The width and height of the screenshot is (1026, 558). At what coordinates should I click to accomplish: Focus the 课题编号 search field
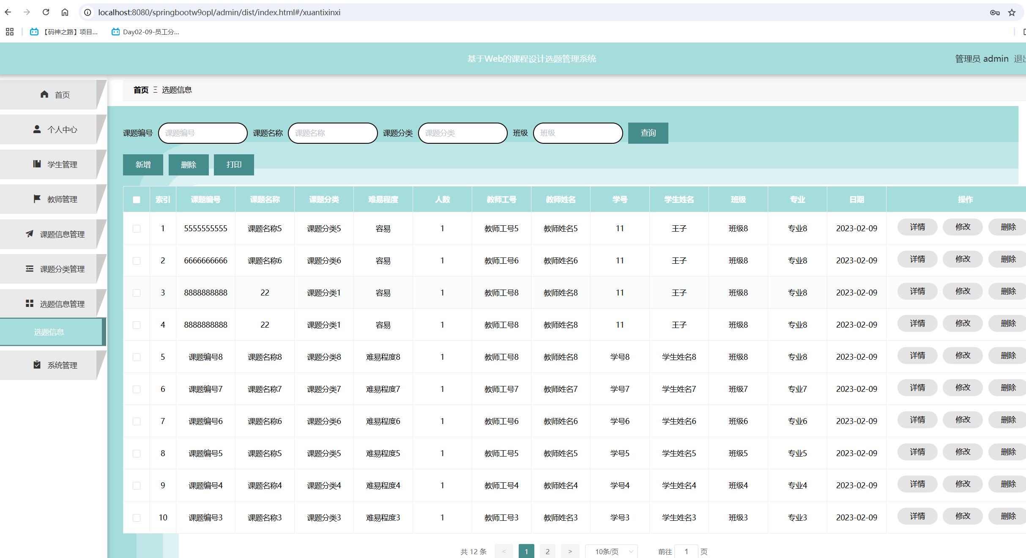[x=203, y=133]
